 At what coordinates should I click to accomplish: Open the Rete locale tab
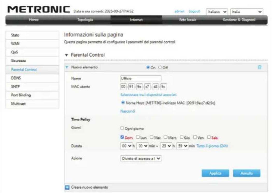188,20
